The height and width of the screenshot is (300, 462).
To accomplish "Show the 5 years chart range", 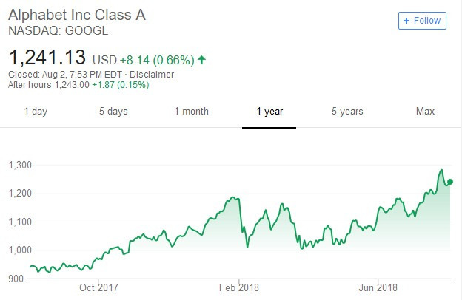I will coord(347,112).
